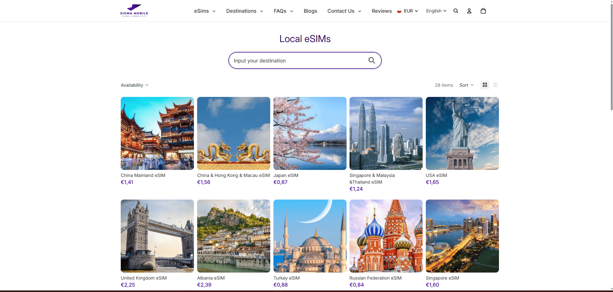Click China Mainland eSIM title link
Image resolution: width=613 pixels, height=292 pixels.
tap(143, 175)
